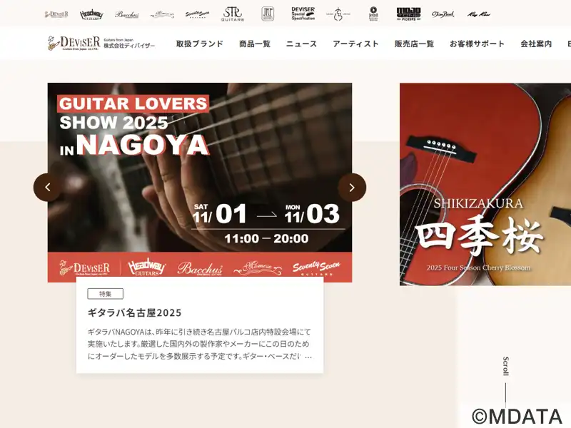571x428 pixels.
Task: Click the ギタラバ名古屋2025 article title
Action: (134, 312)
